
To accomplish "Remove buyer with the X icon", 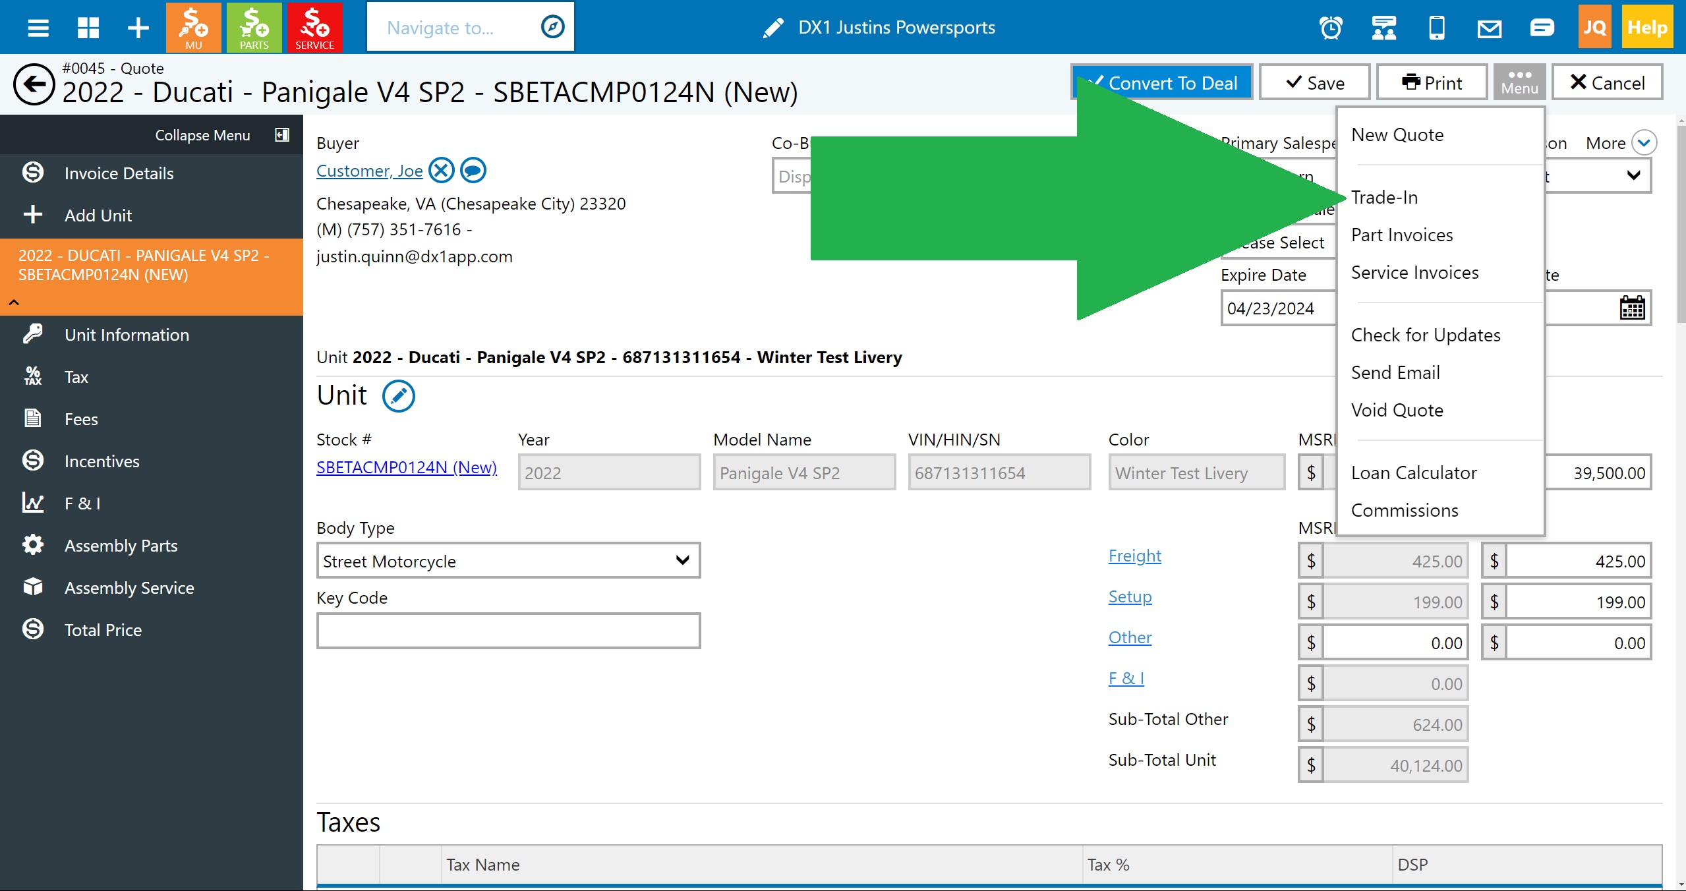I will [x=442, y=171].
